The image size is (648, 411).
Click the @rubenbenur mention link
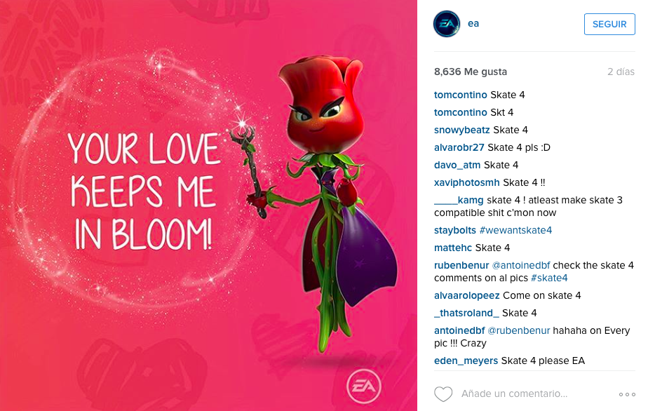(519, 330)
